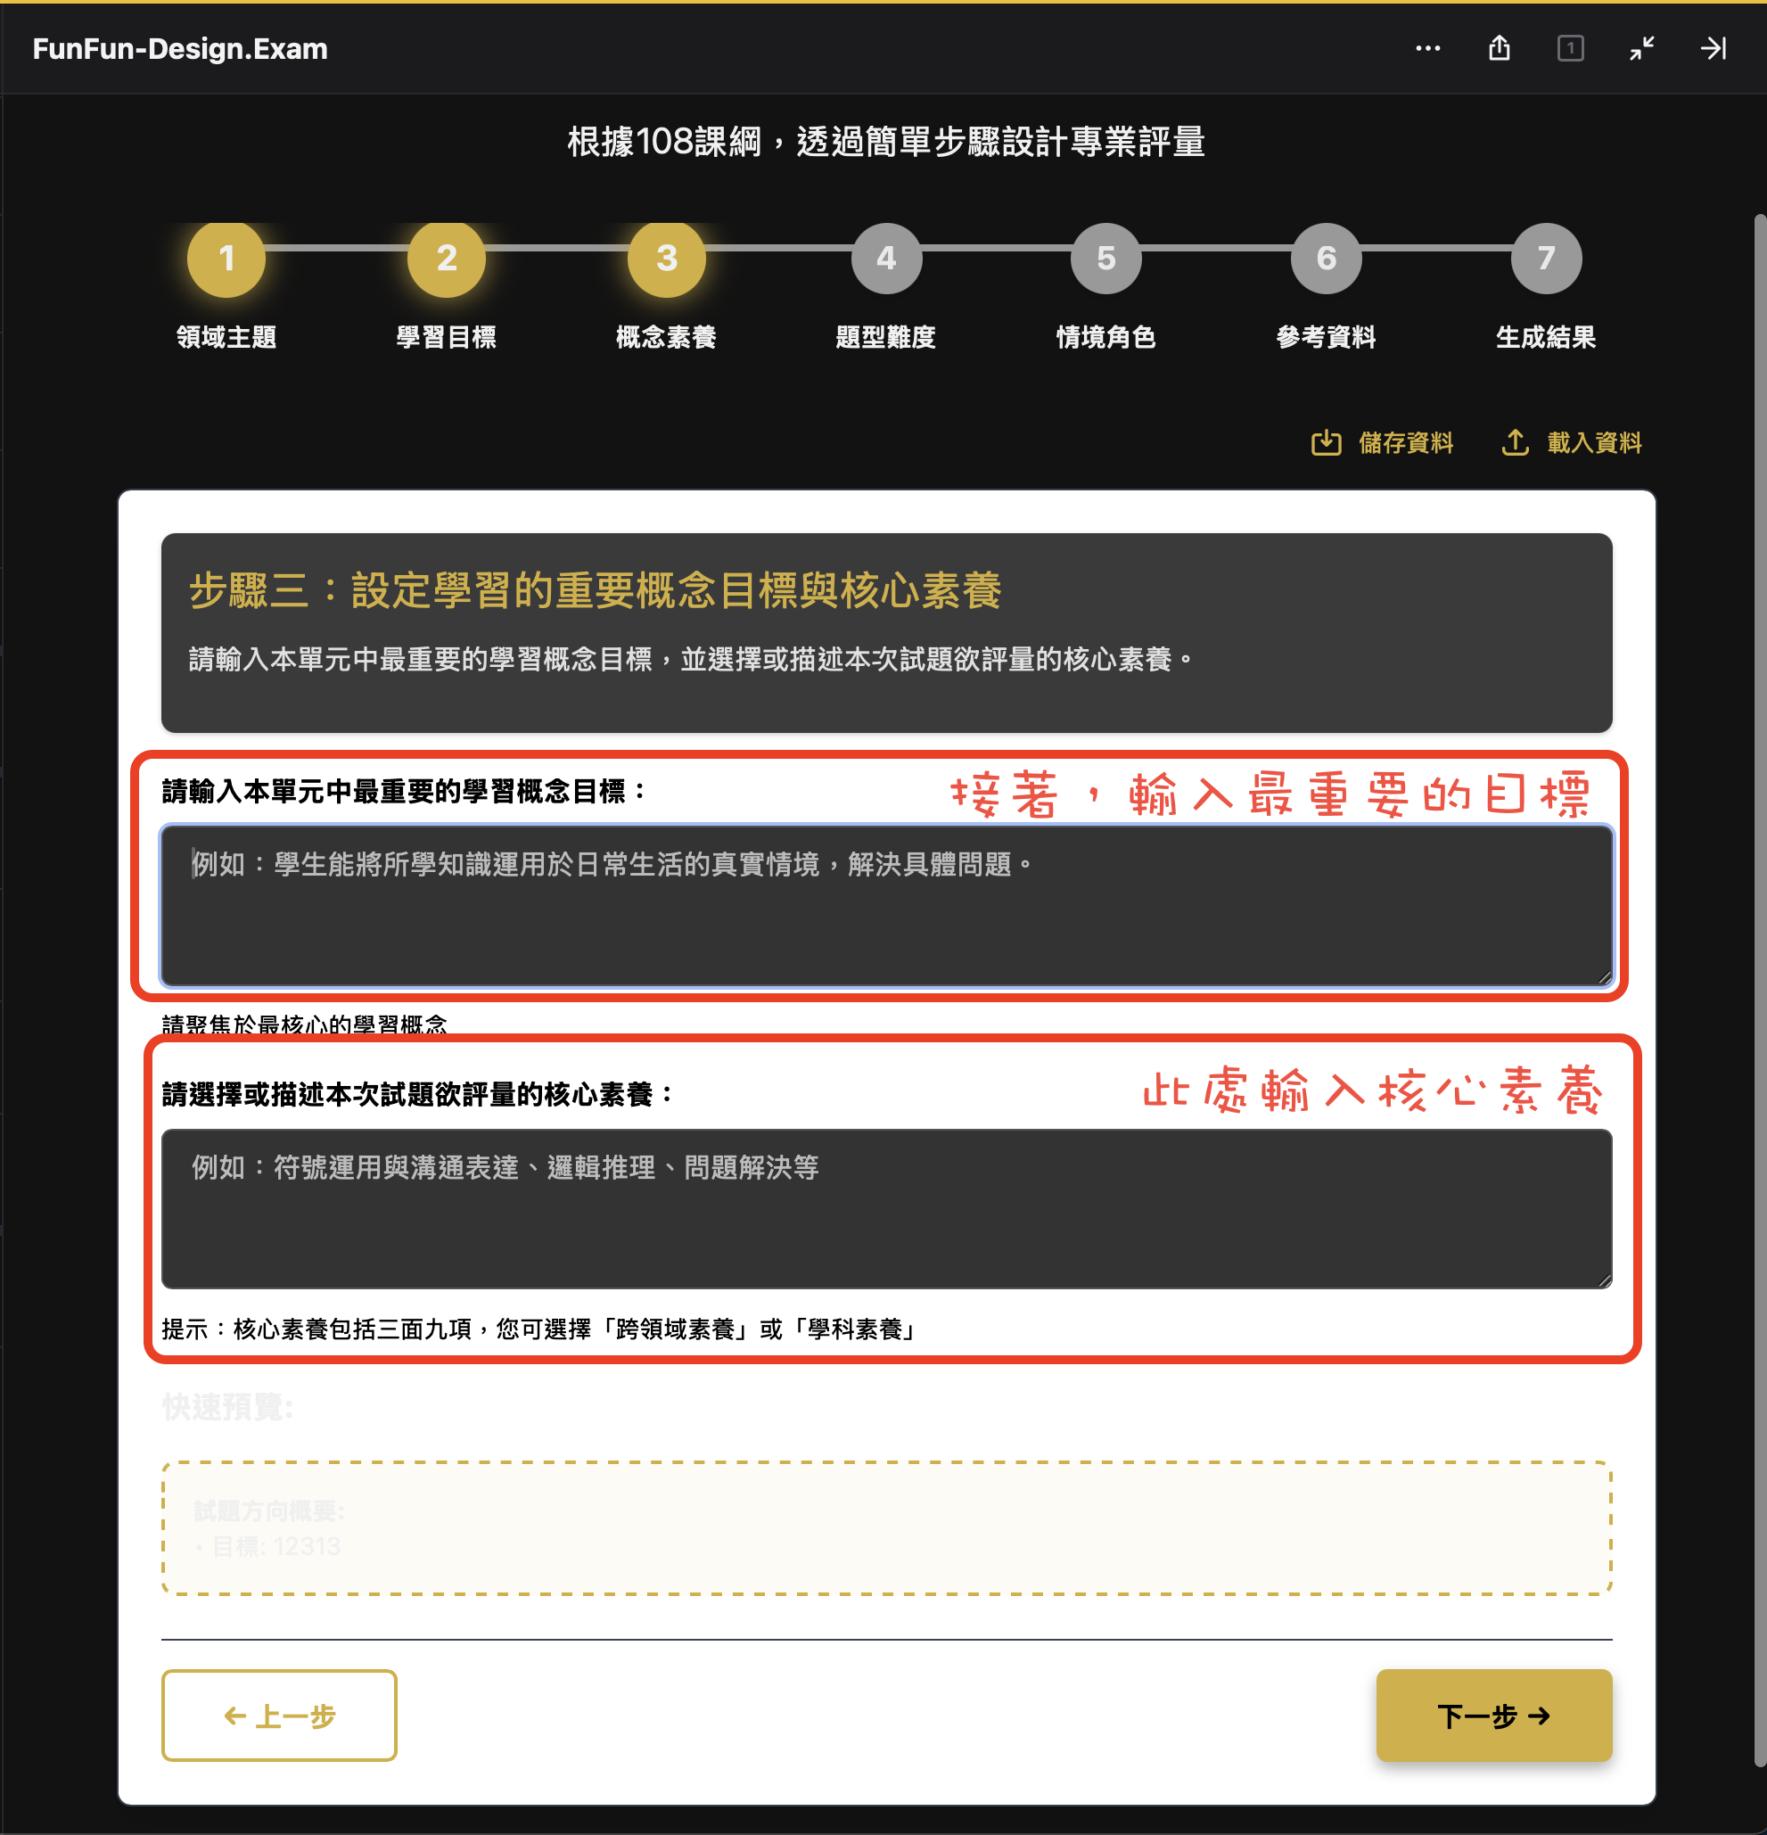Open the three-dots more options menu

(x=1427, y=48)
